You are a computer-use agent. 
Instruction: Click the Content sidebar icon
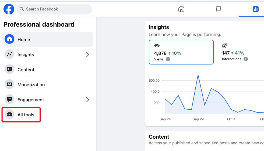pos(9,69)
